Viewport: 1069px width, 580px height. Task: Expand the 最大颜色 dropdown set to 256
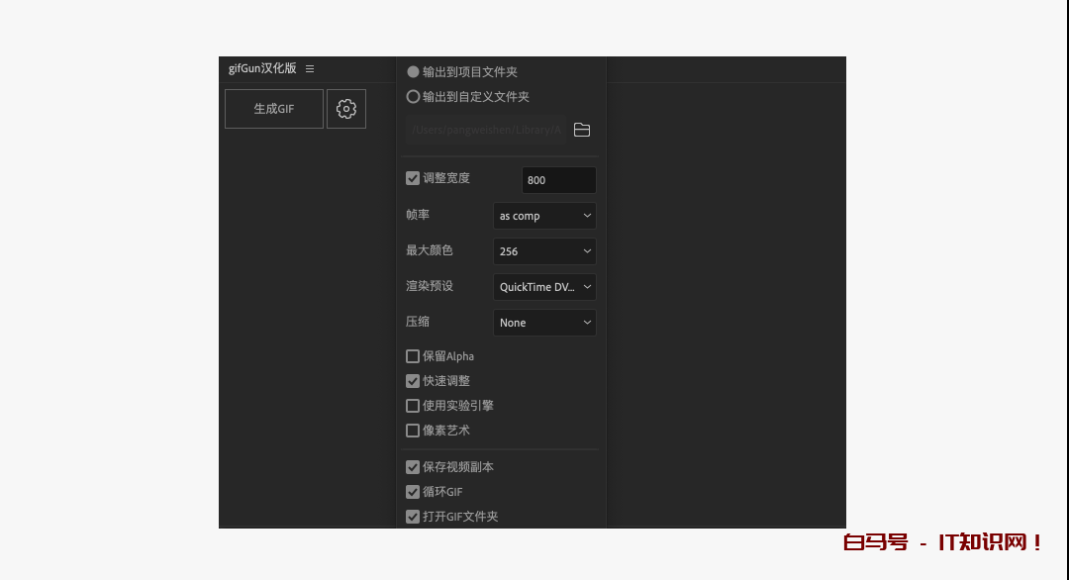[544, 250]
